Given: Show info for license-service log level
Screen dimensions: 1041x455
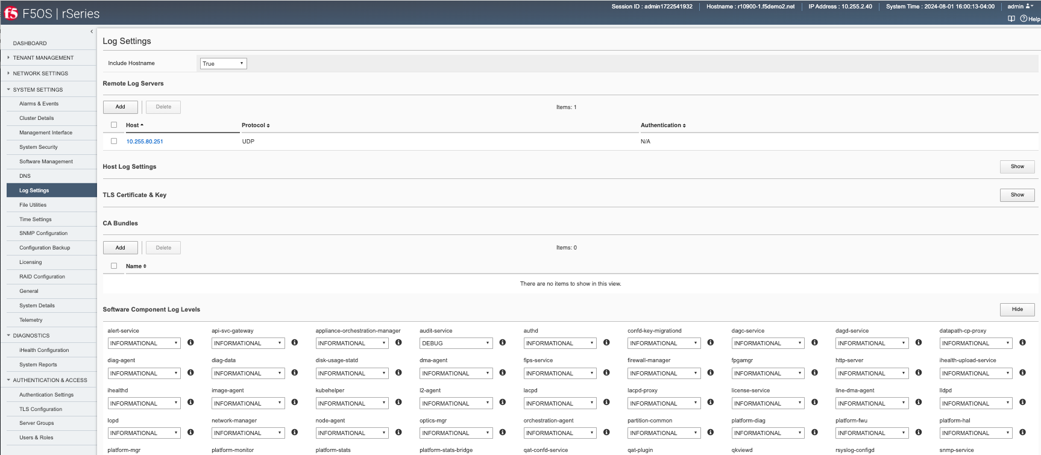Looking at the screenshot, I should click(814, 402).
